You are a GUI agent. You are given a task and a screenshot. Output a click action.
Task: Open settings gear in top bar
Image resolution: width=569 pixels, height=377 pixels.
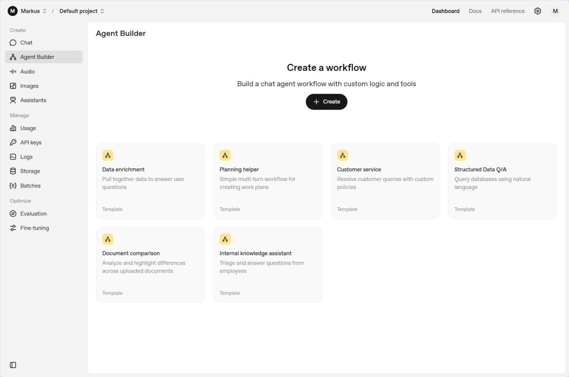click(x=537, y=11)
